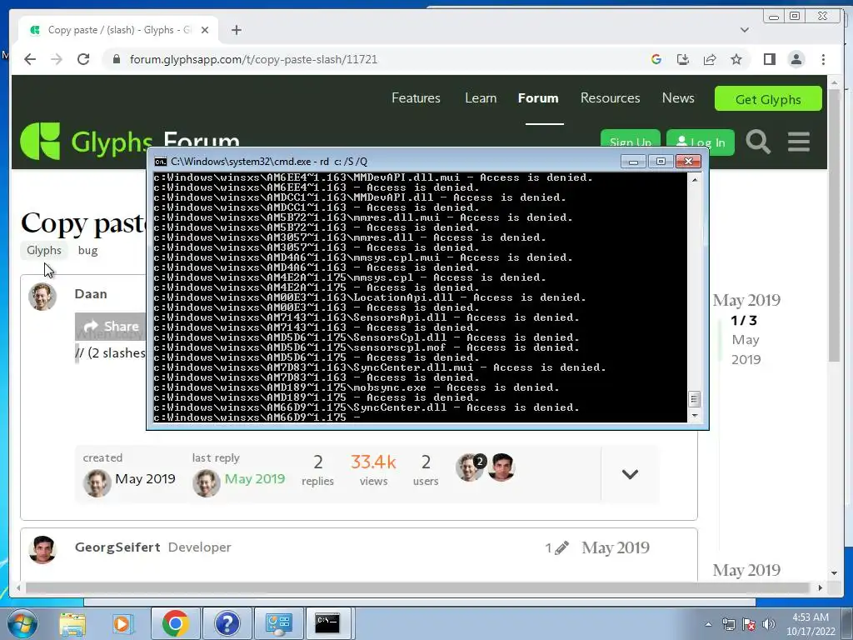Click the created May 2019 date

(x=145, y=479)
